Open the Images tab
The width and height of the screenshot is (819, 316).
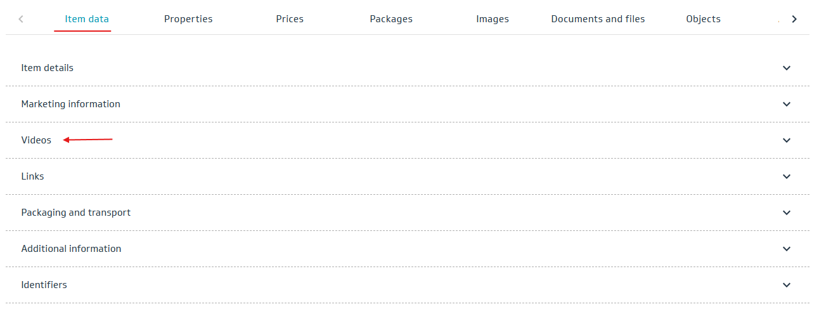(493, 19)
